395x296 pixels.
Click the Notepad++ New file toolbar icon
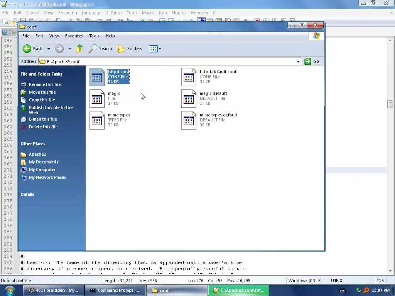click(x=5, y=22)
